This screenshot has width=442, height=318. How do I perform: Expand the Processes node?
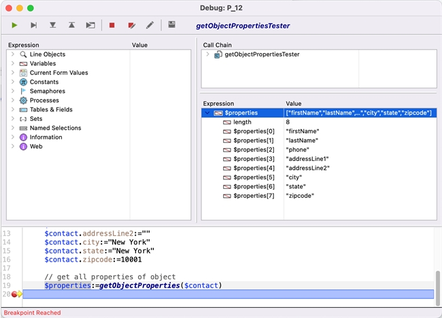click(x=13, y=100)
